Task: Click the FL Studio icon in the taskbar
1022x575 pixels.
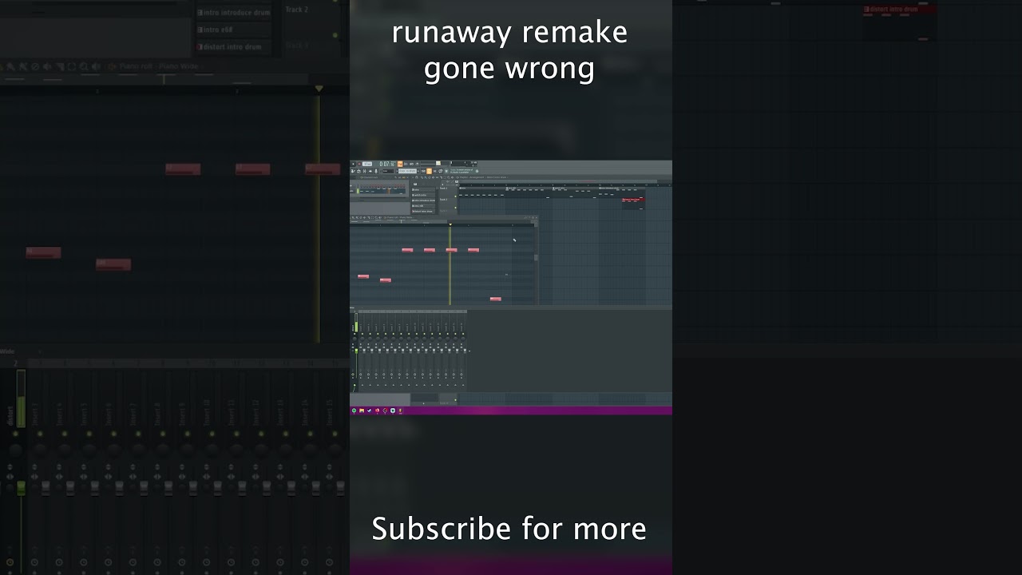Action: click(401, 410)
